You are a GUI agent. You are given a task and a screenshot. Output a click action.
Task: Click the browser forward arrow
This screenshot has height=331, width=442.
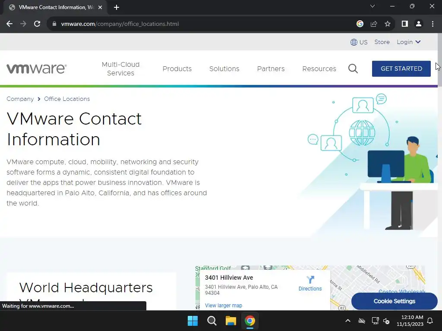[x=23, y=24]
